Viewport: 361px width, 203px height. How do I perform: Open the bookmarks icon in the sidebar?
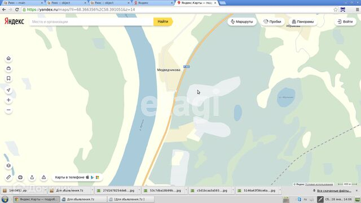8,78
